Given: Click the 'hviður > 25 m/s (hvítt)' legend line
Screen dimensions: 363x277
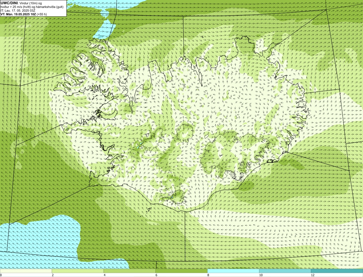Looking at the screenshot, I should pyautogui.click(x=32, y=7).
